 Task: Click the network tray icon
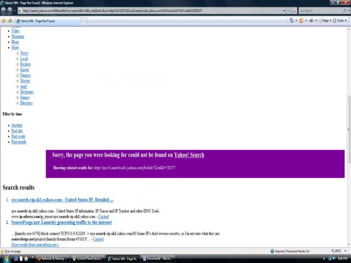[330, 258]
